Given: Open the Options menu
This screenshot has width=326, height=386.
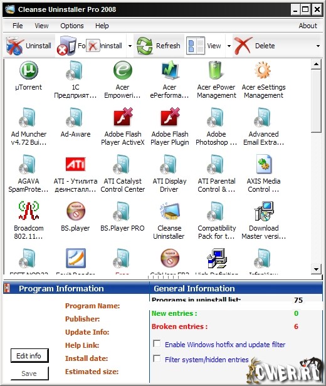Looking at the screenshot, I should click(x=72, y=26).
